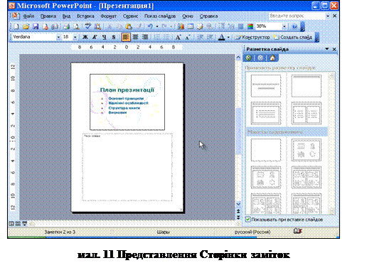The width and height of the screenshot is (367, 263).
Task: Open the Правка menu
Action: coord(48,16)
